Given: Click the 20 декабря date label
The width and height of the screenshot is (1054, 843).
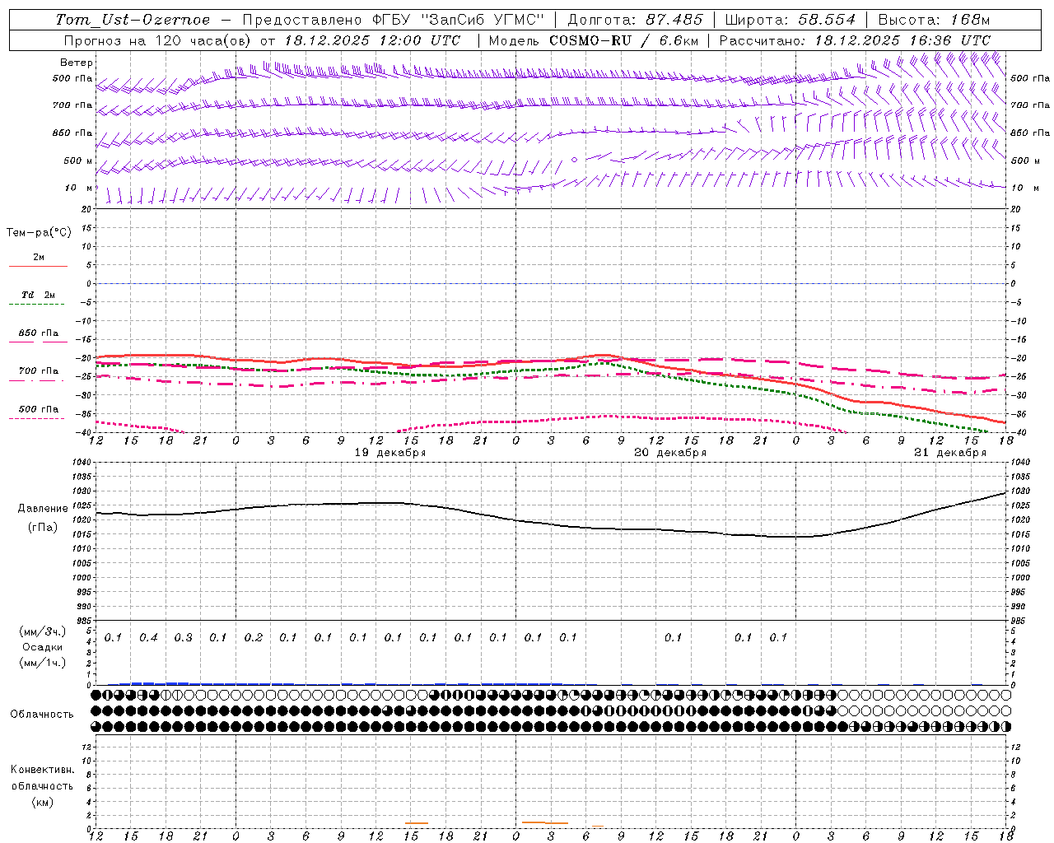Looking at the screenshot, I should pyautogui.click(x=670, y=453).
